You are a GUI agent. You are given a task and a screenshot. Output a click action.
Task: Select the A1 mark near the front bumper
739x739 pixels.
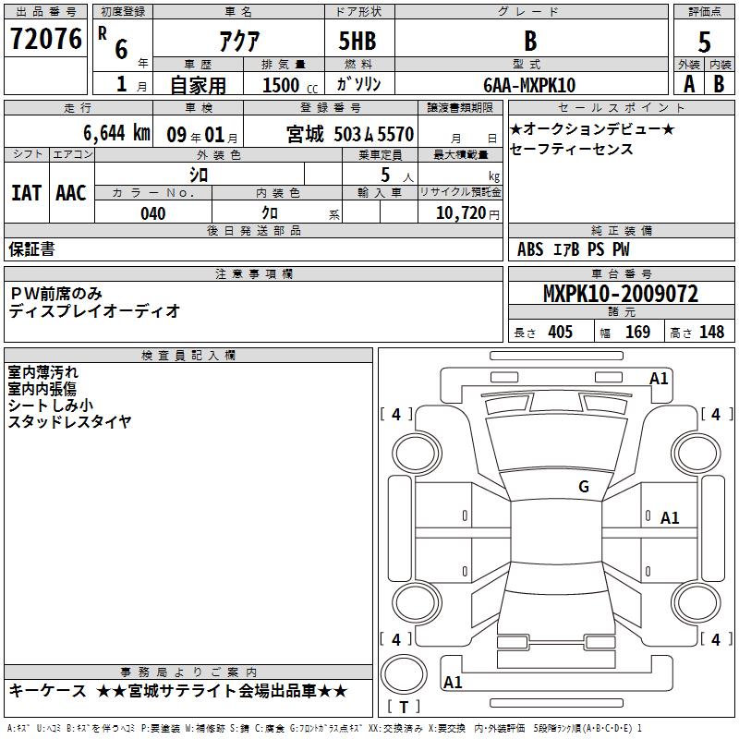[659, 378]
